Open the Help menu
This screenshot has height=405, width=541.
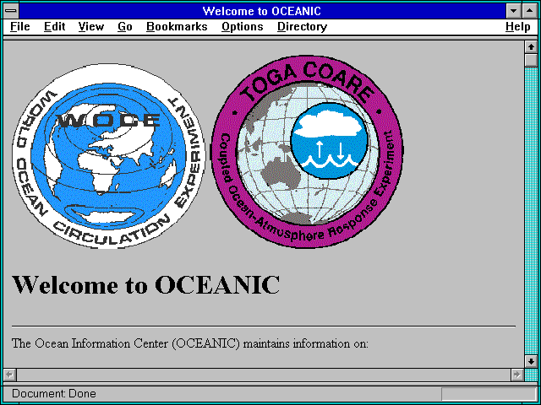[518, 27]
